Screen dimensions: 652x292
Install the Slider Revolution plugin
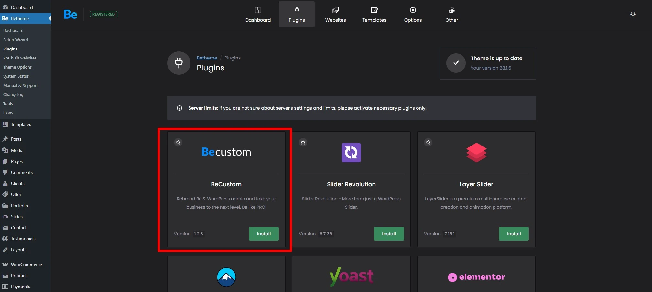[x=389, y=234]
